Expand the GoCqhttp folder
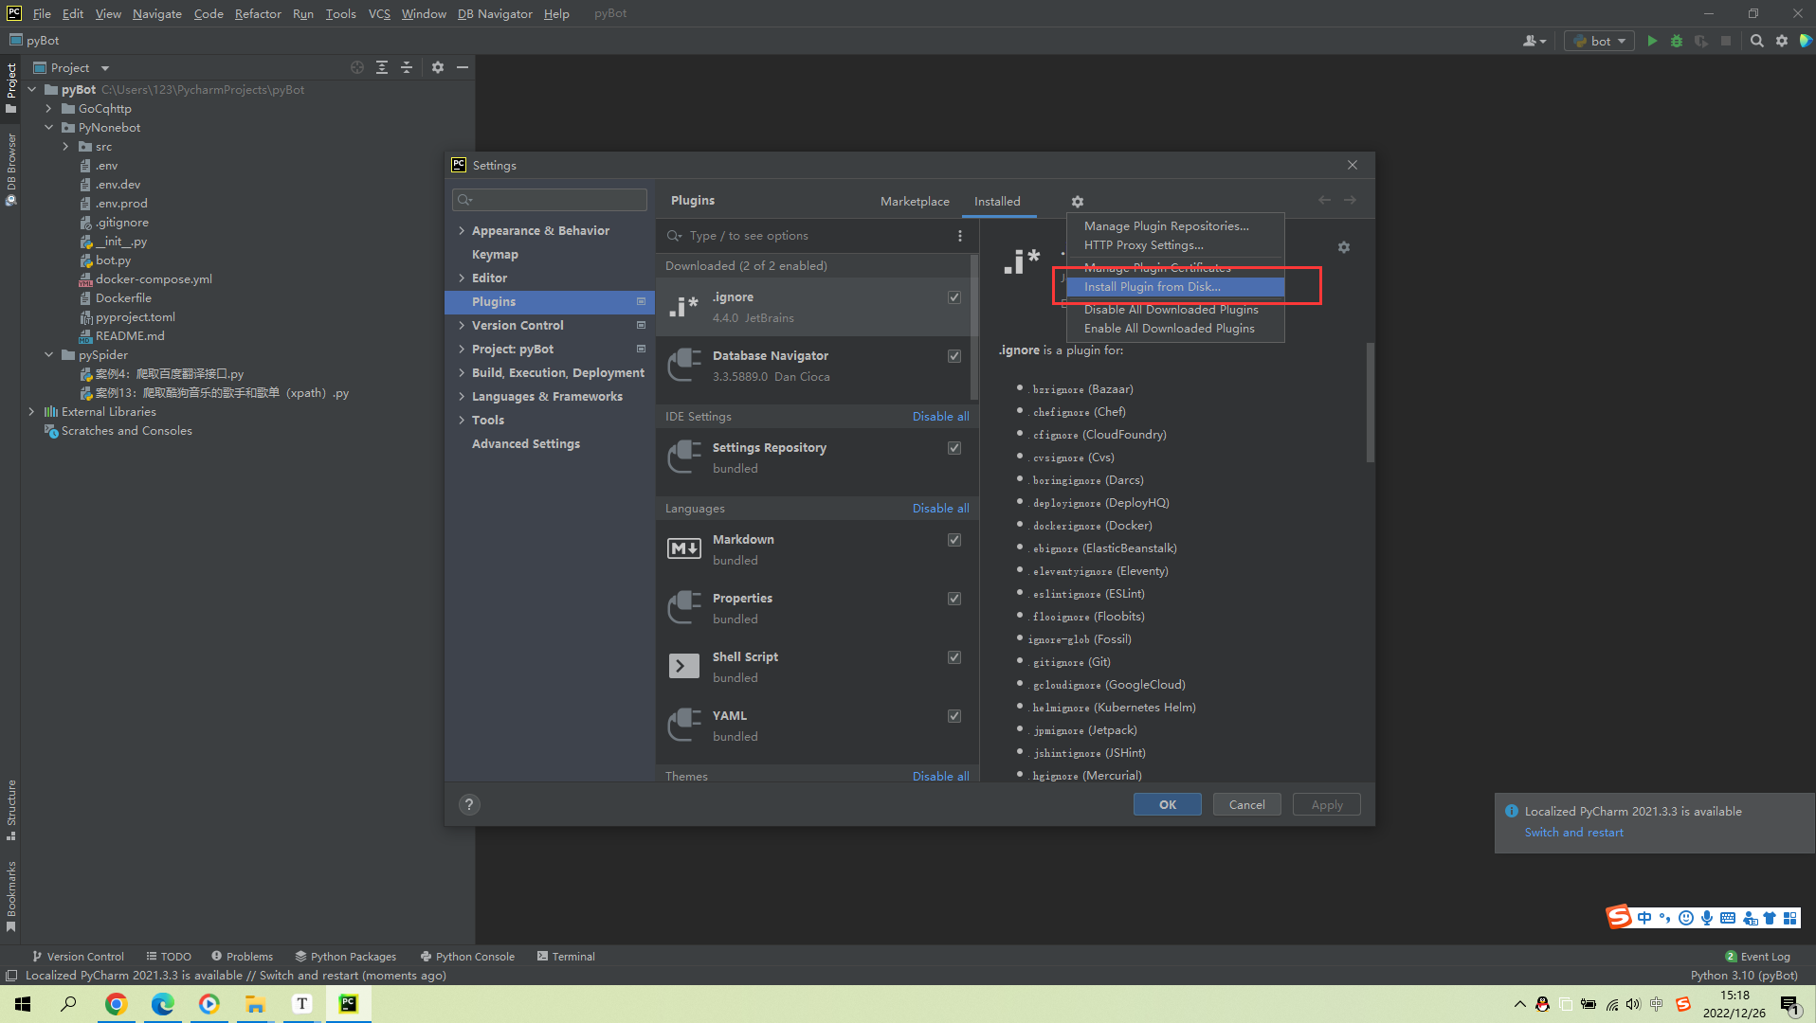The width and height of the screenshot is (1816, 1023). pos(48,109)
